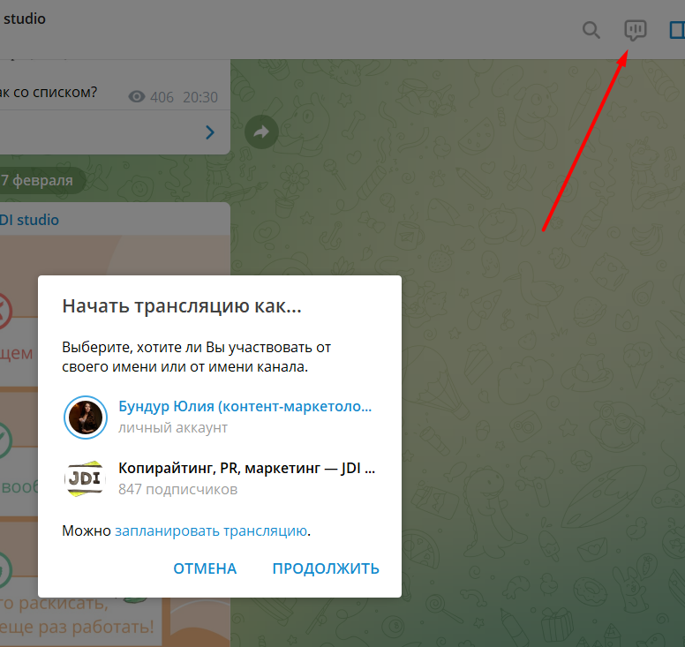Click the round forward arrow button
The width and height of the screenshot is (685, 647).
pos(261,132)
